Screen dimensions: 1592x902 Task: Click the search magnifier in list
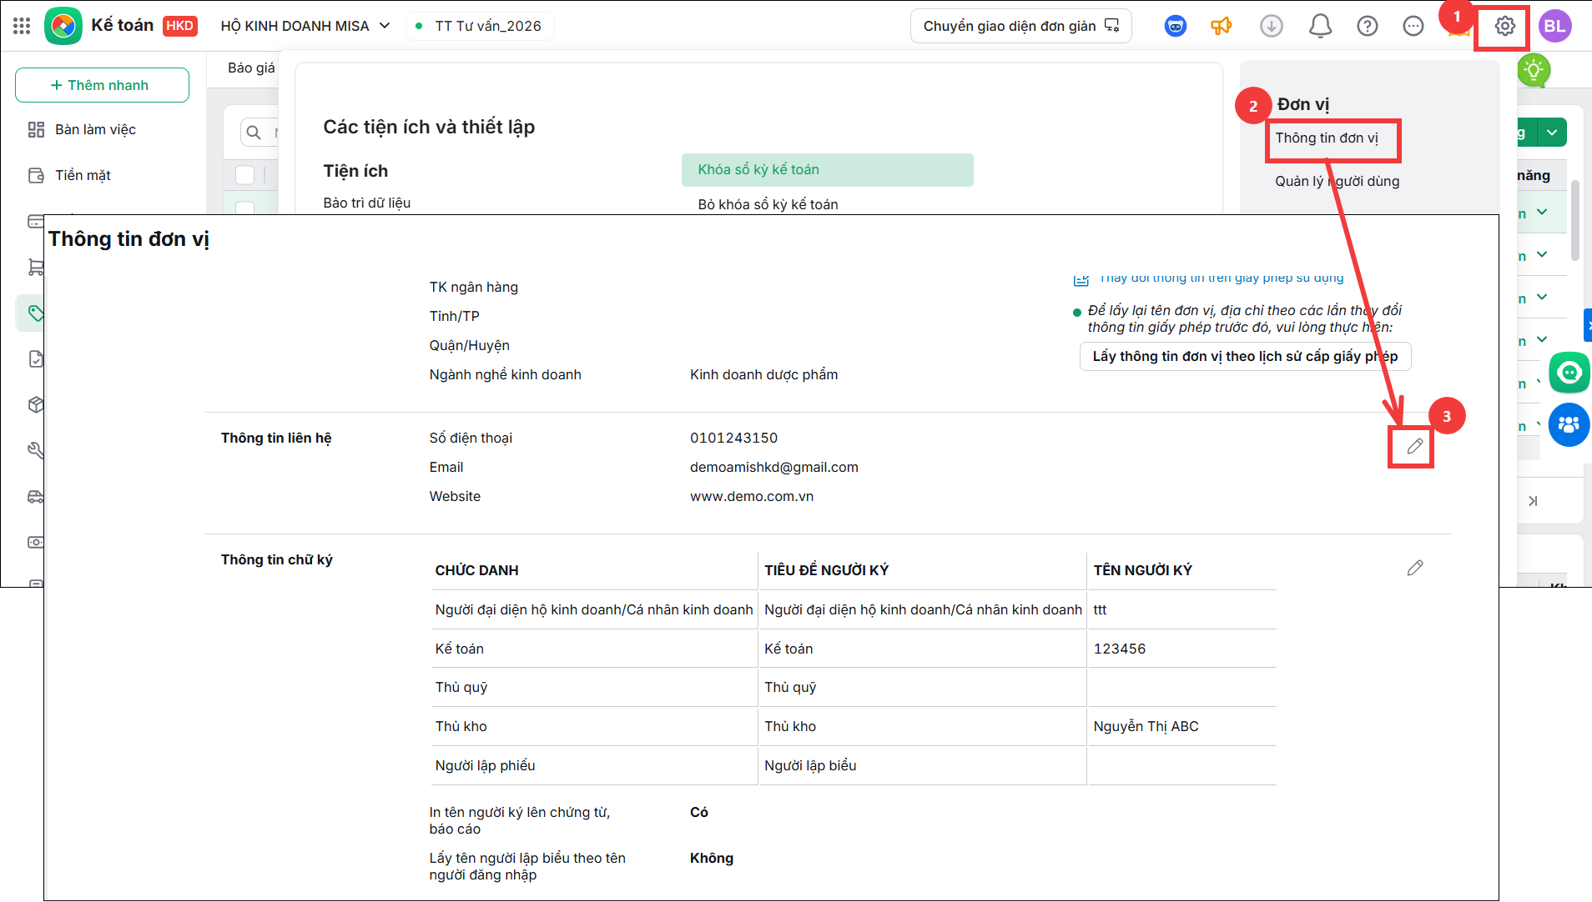(254, 132)
